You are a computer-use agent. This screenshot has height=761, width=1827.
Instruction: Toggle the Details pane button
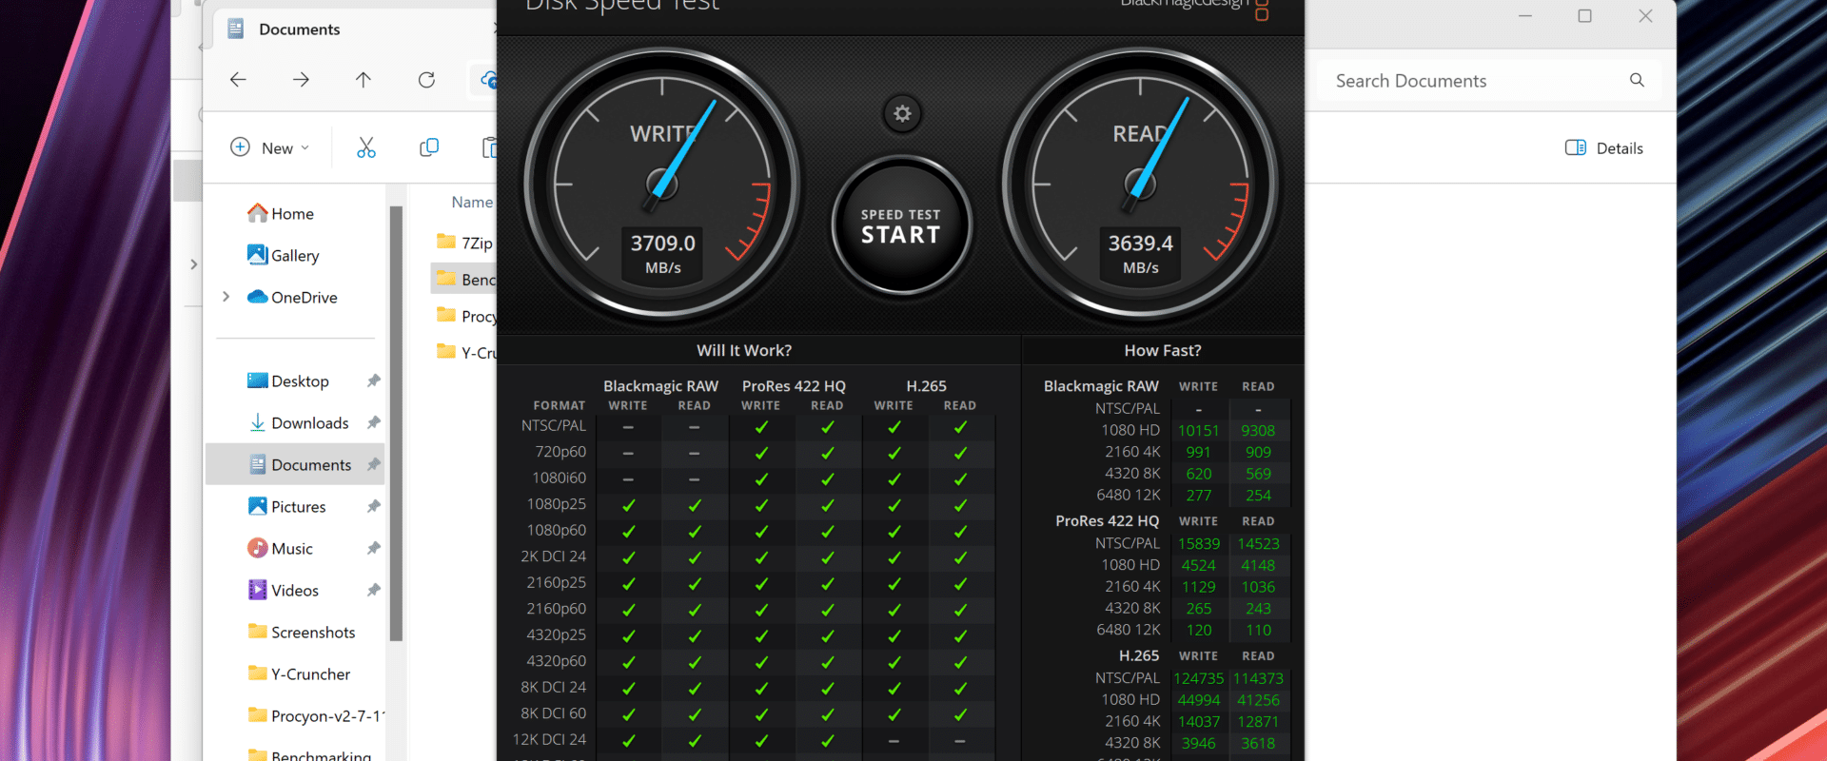pyautogui.click(x=1604, y=147)
